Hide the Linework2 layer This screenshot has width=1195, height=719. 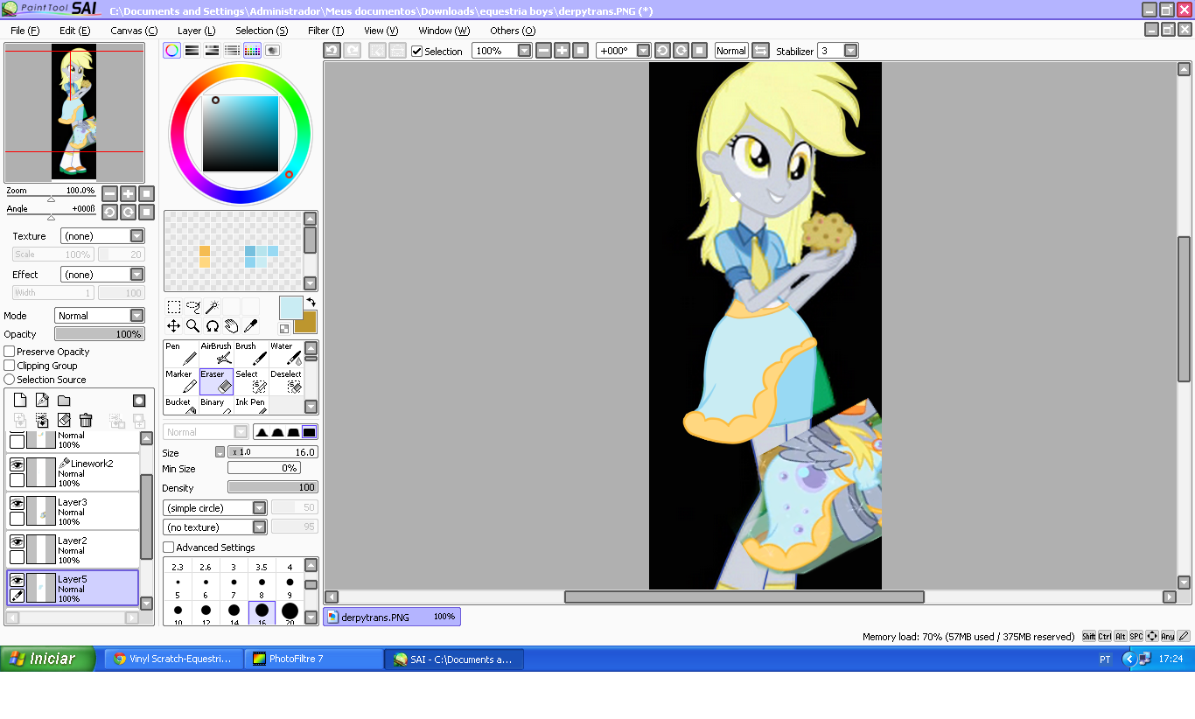pyautogui.click(x=17, y=465)
